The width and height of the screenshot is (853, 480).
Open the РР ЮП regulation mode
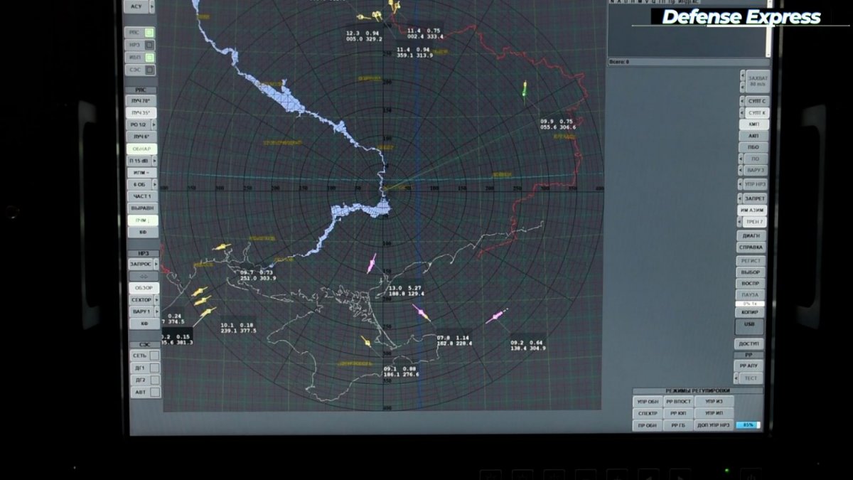coord(678,413)
